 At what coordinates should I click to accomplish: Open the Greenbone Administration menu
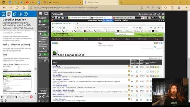(142, 39)
